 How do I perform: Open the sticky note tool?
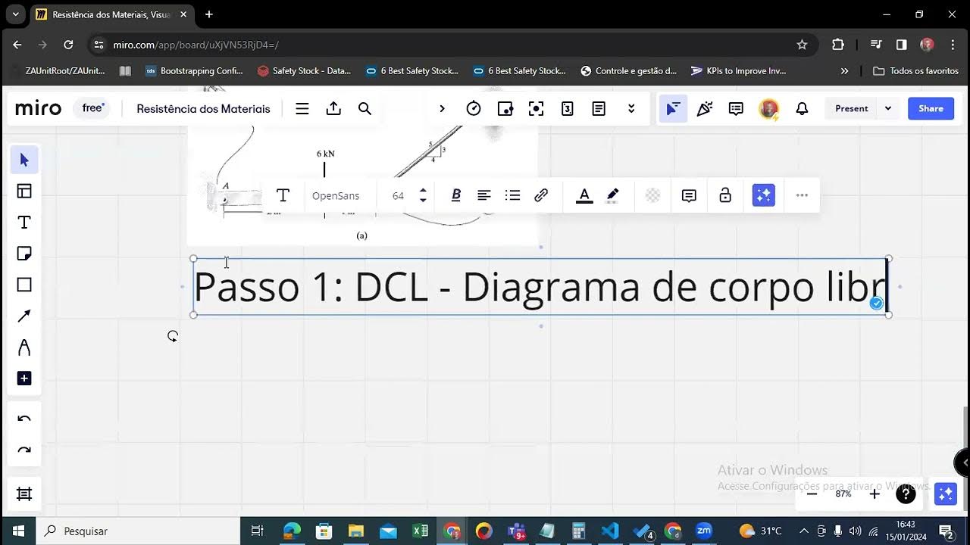pyautogui.click(x=23, y=254)
